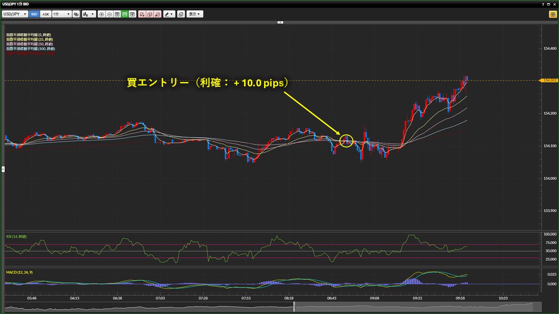Open the candlestick chart type dropdown
The height and width of the screenshot is (314, 559).
[x=89, y=14]
